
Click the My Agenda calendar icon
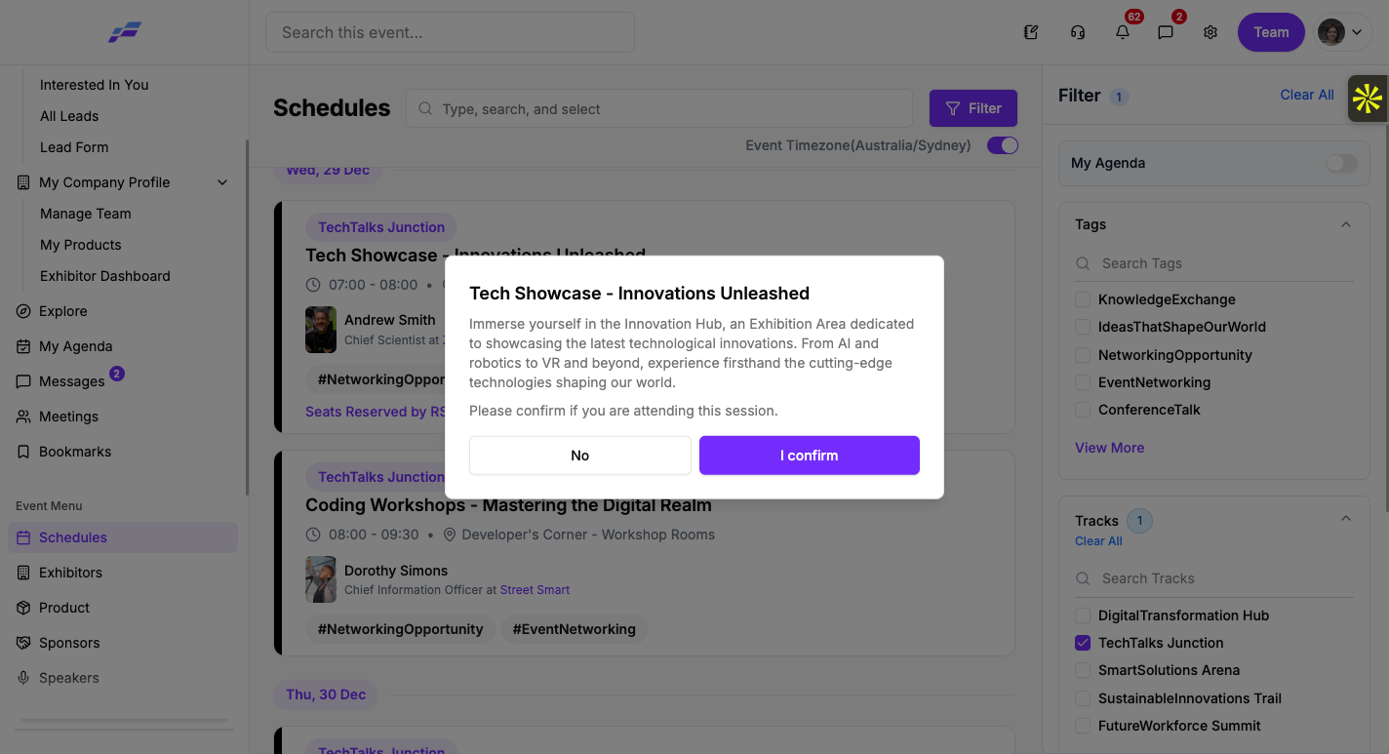pos(23,346)
